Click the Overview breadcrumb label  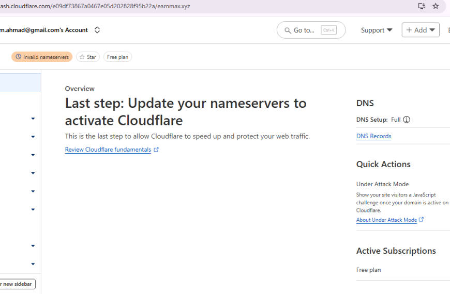(x=80, y=88)
